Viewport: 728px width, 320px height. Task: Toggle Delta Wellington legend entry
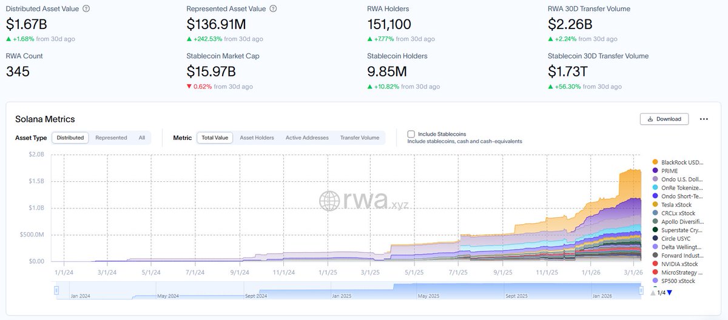point(678,247)
